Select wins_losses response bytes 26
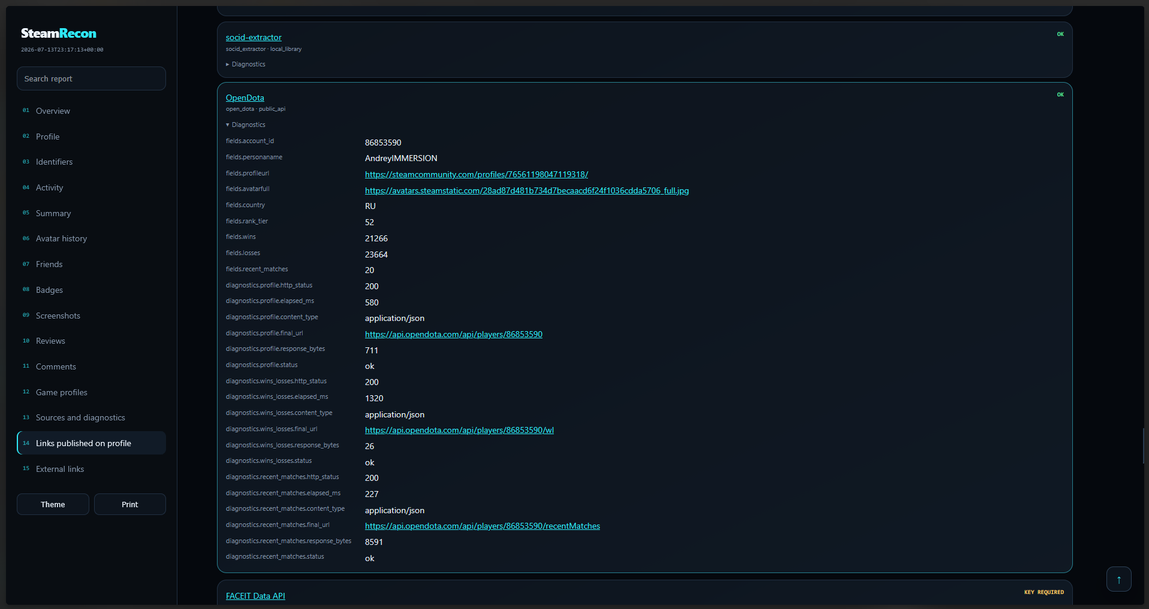 point(369,446)
